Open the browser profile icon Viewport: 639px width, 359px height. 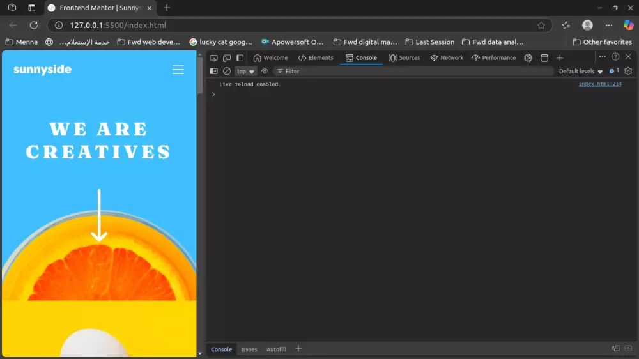587,26
